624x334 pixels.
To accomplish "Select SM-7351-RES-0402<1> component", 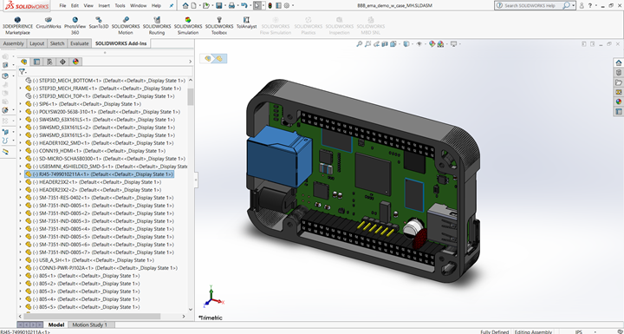I will coord(100,198).
